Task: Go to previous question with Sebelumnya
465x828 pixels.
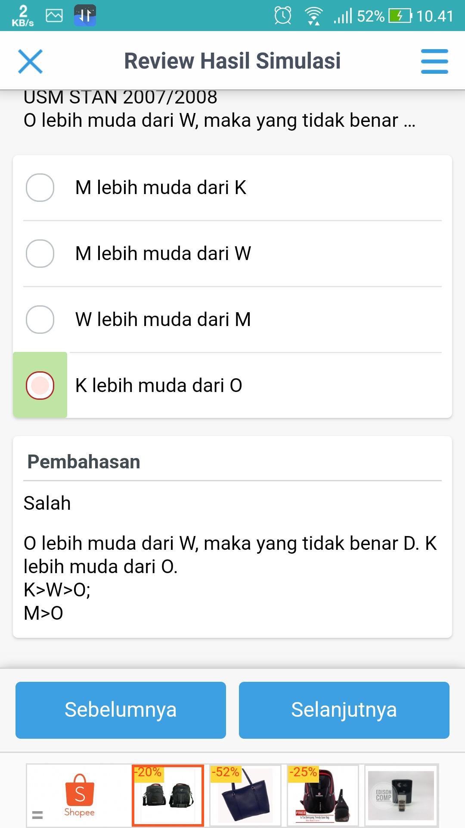Action: click(x=121, y=710)
